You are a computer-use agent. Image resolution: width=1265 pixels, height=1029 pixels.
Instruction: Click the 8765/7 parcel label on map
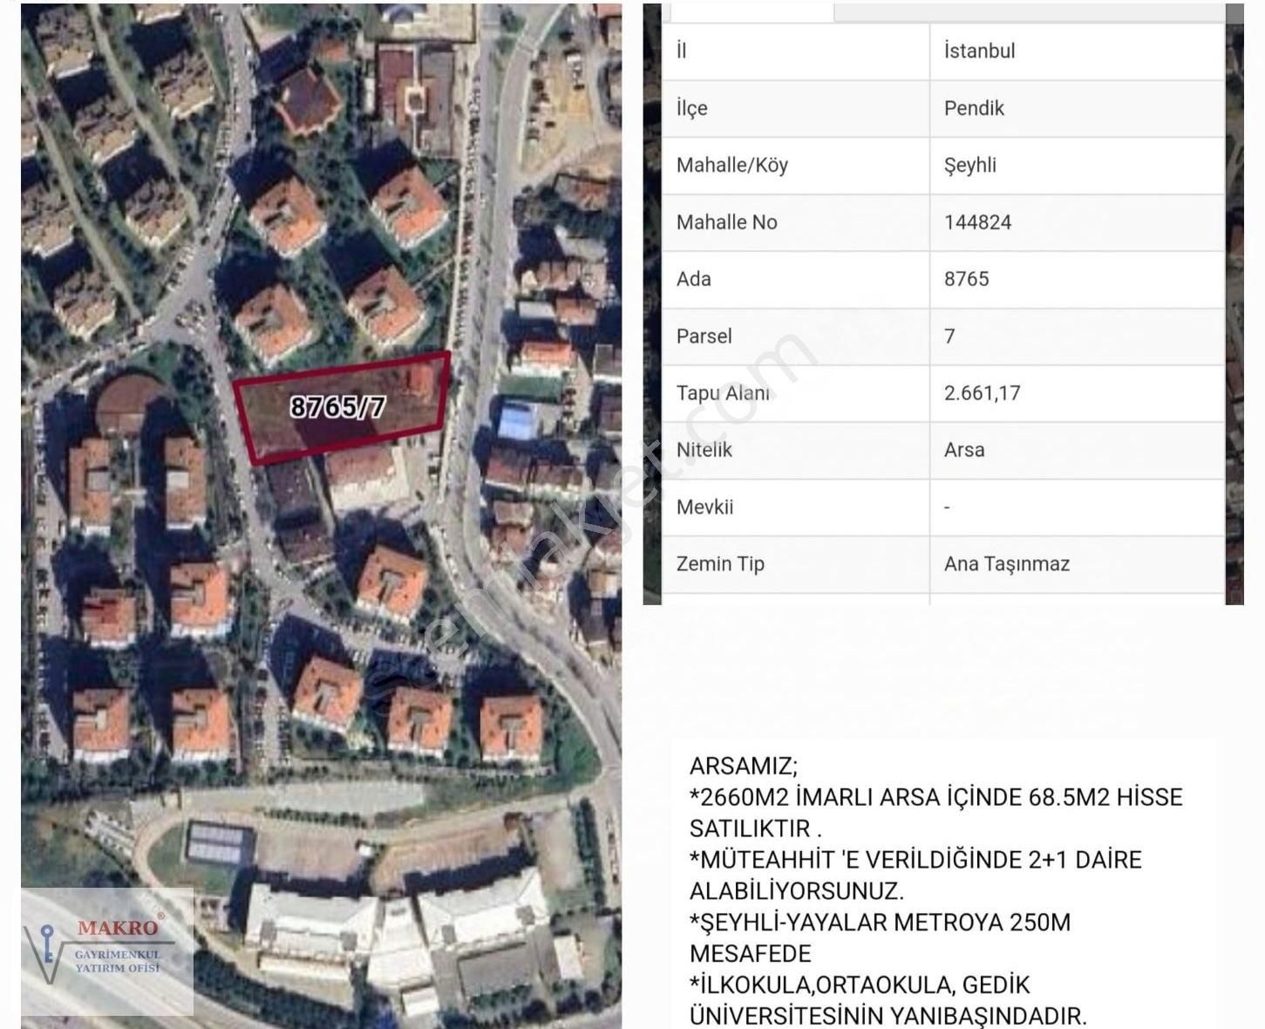(x=337, y=406)
